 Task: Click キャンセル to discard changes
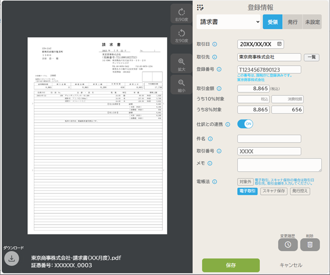tap(291, 265)
